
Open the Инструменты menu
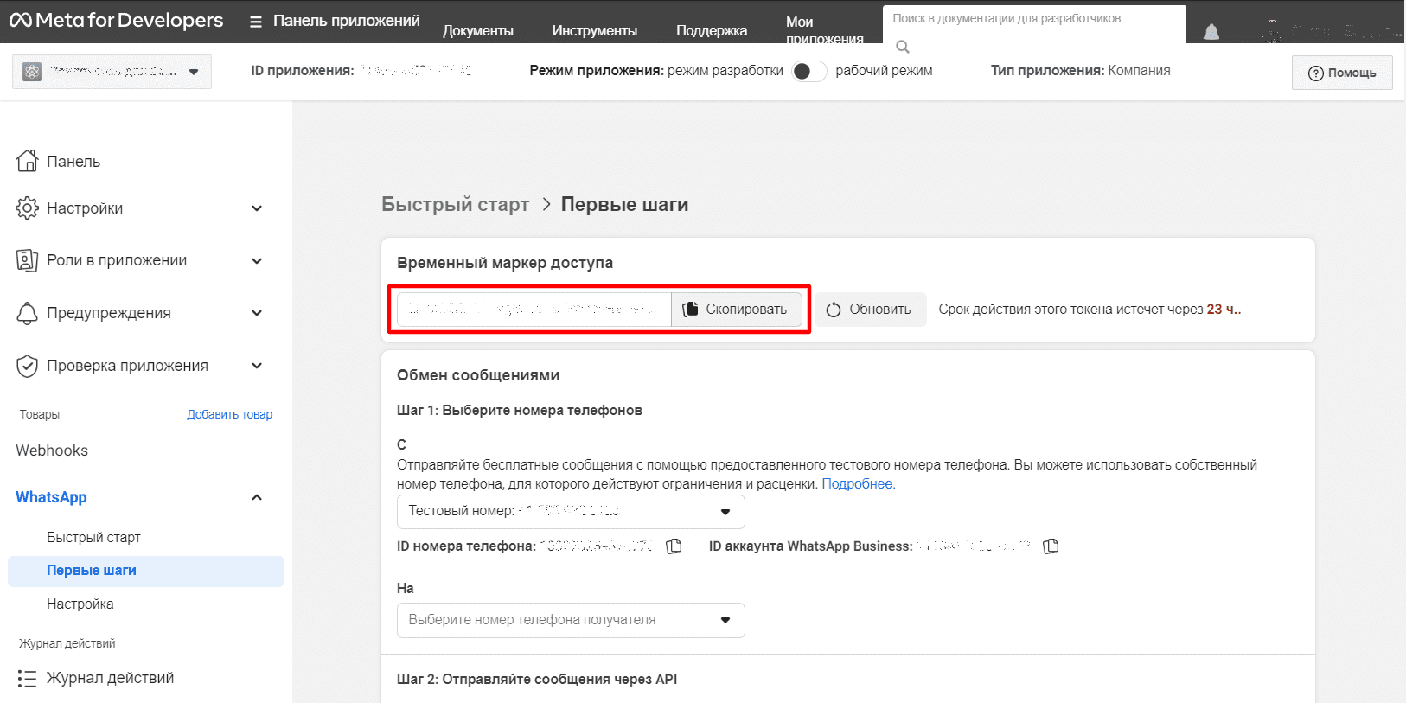click(595, 30)
